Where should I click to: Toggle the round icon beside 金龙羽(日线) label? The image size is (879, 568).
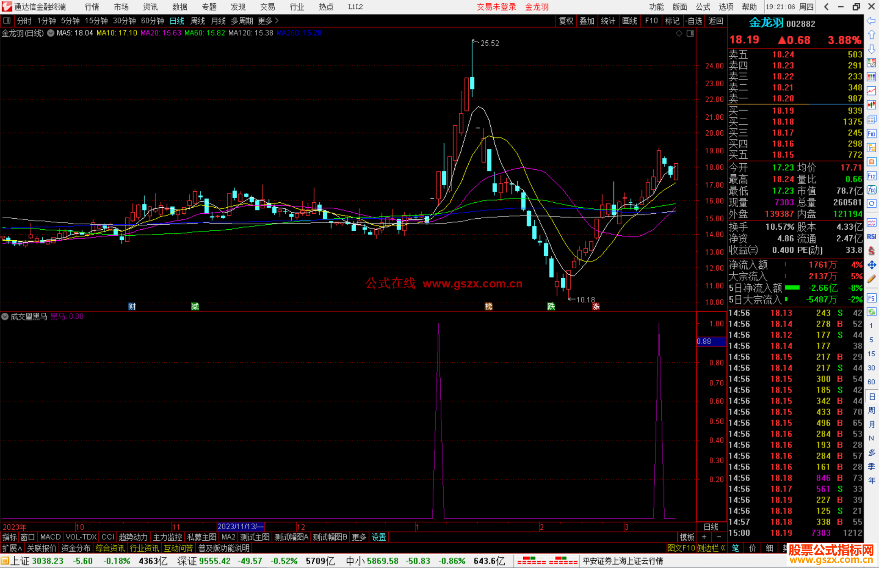click(50, 33)
